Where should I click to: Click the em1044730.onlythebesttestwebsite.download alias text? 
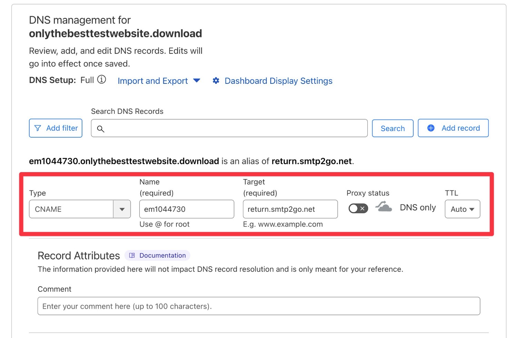[124, 161]
